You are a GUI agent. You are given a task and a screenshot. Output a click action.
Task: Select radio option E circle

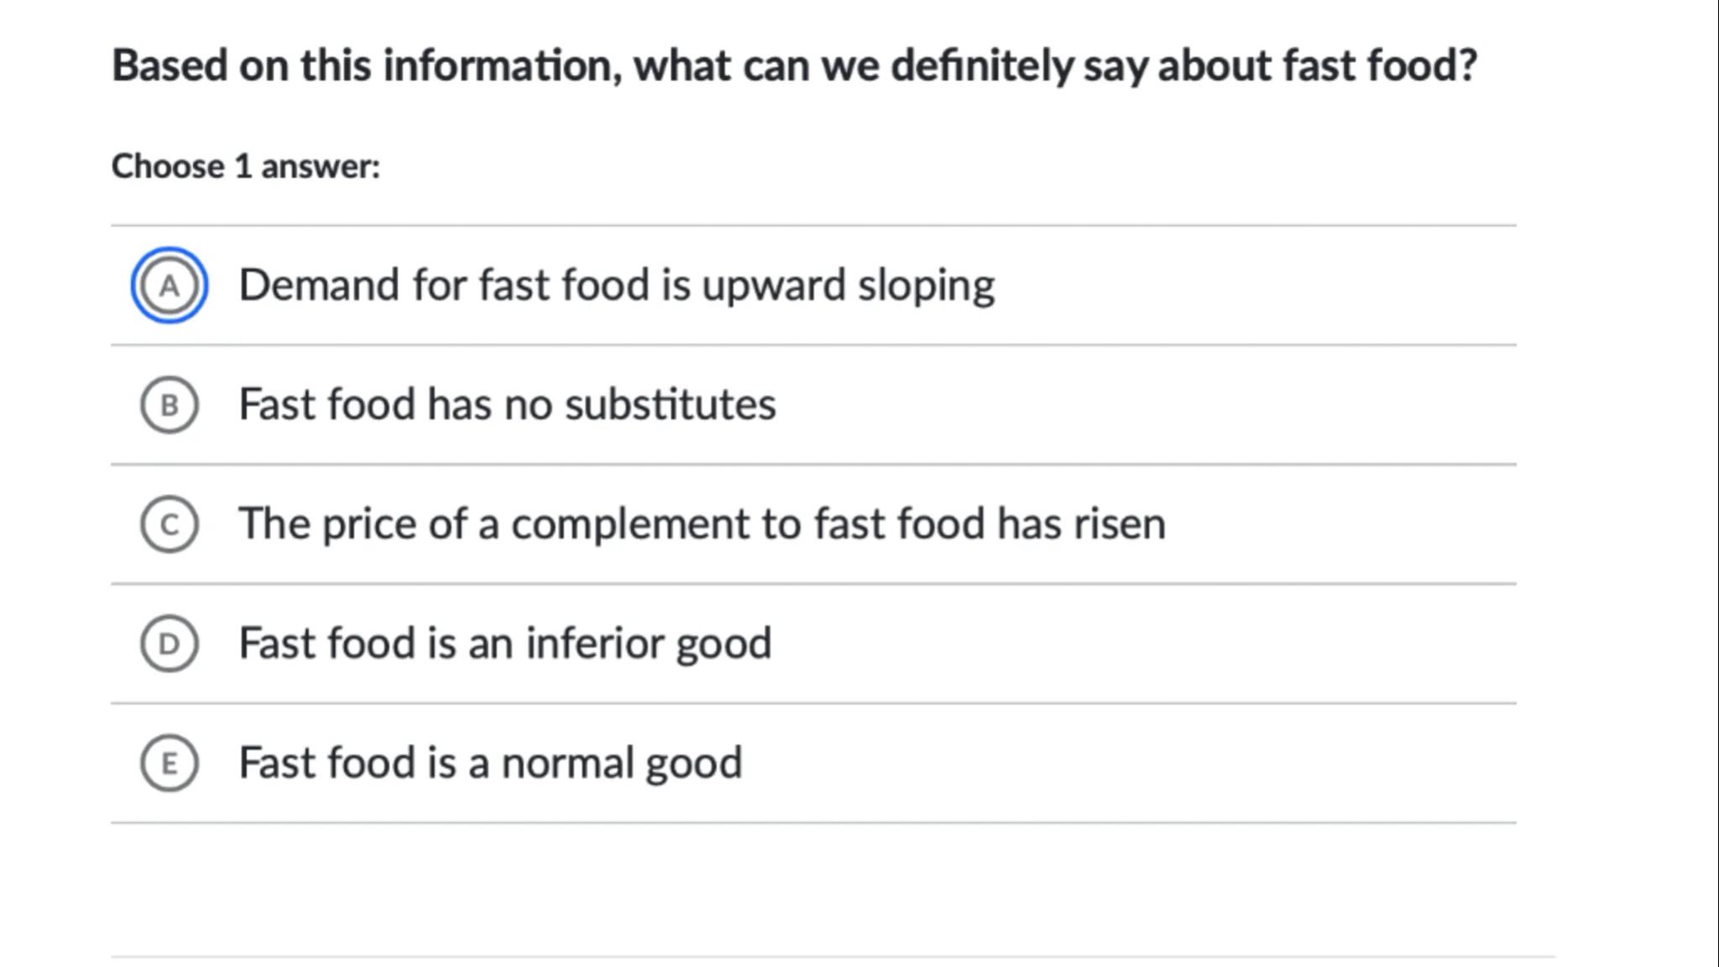point(169,763)
